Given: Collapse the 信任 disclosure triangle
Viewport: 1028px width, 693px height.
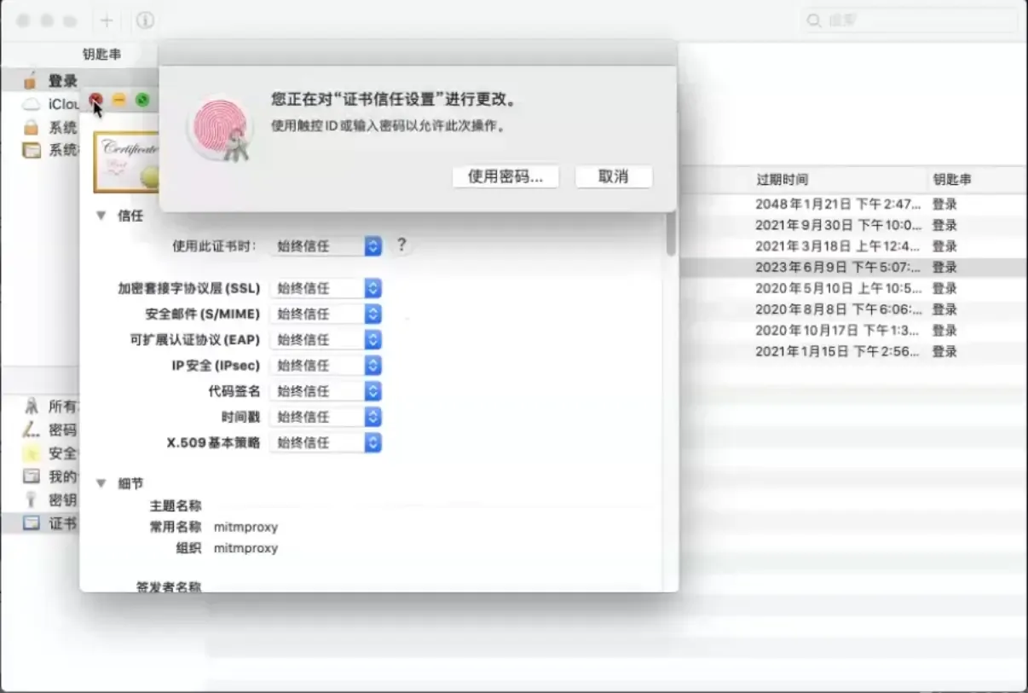Looking at the screenshot, I should (101, 216).
